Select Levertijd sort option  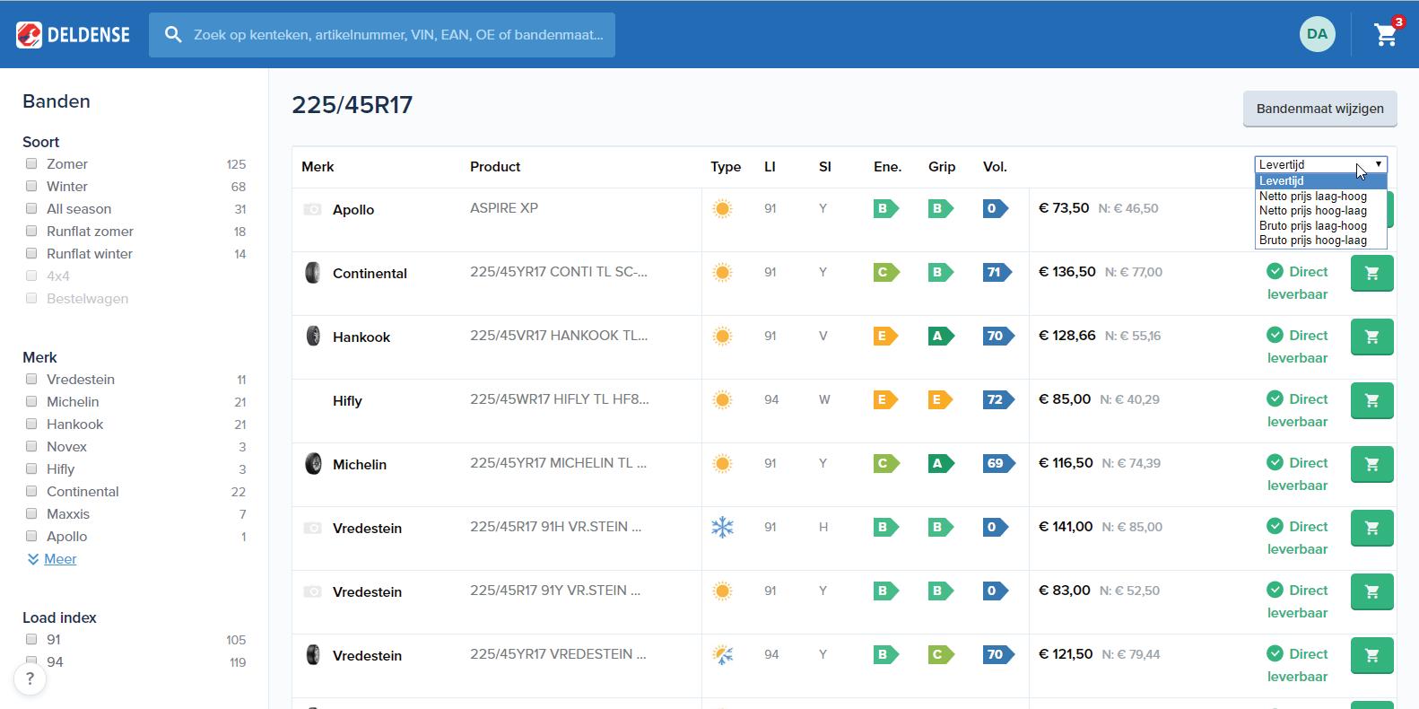pos(1320,181)
